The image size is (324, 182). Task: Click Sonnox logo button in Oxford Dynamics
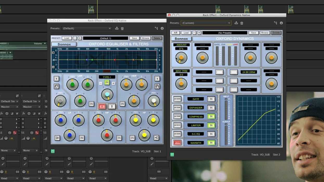point(181,39)
